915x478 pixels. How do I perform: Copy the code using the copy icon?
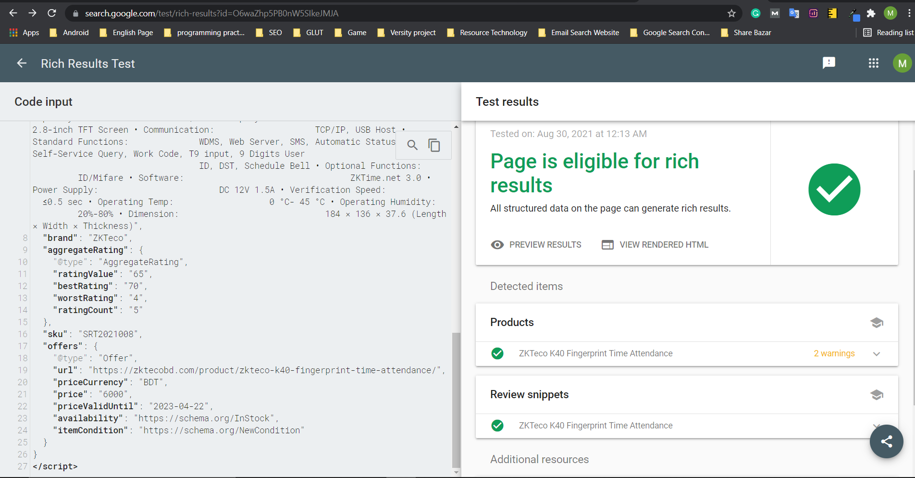(434, 145)
